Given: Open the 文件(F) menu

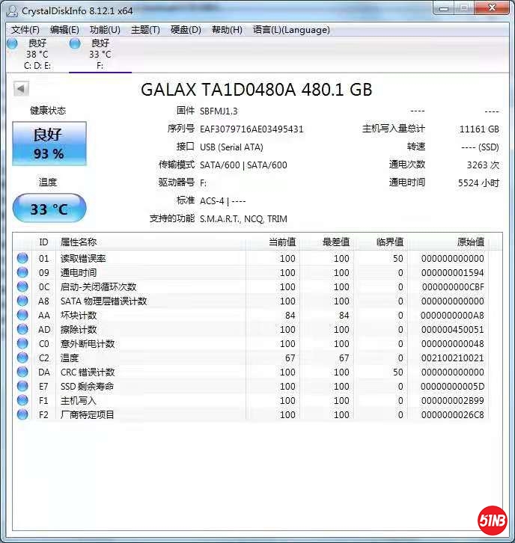Looking at the screenshot, I should (25, 30).
